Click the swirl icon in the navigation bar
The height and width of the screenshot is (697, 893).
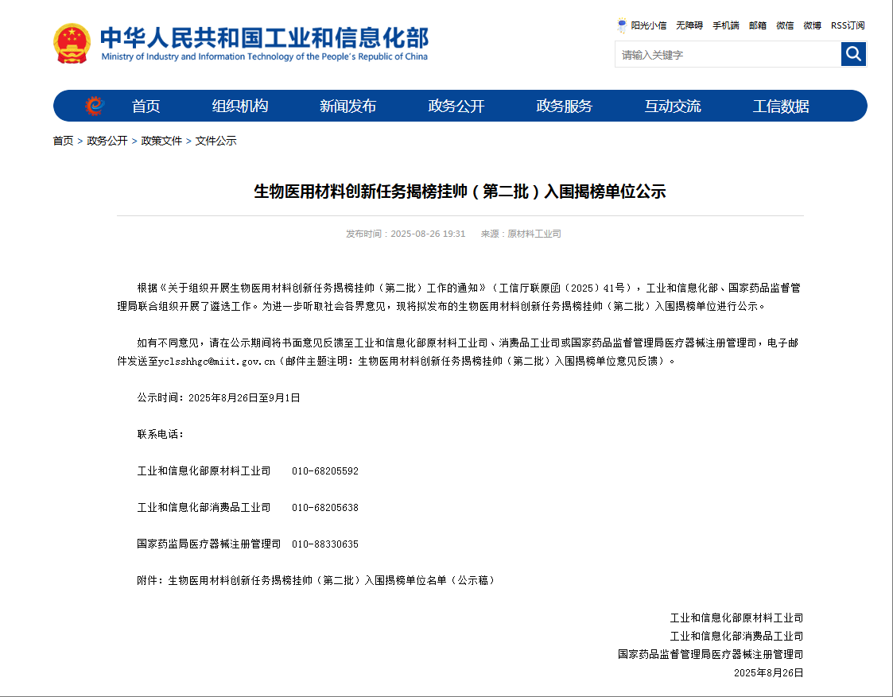point(95,106)
